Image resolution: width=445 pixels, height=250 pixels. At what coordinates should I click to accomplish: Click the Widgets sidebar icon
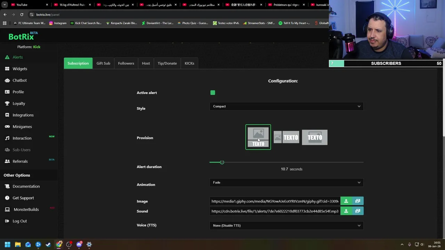7,69
